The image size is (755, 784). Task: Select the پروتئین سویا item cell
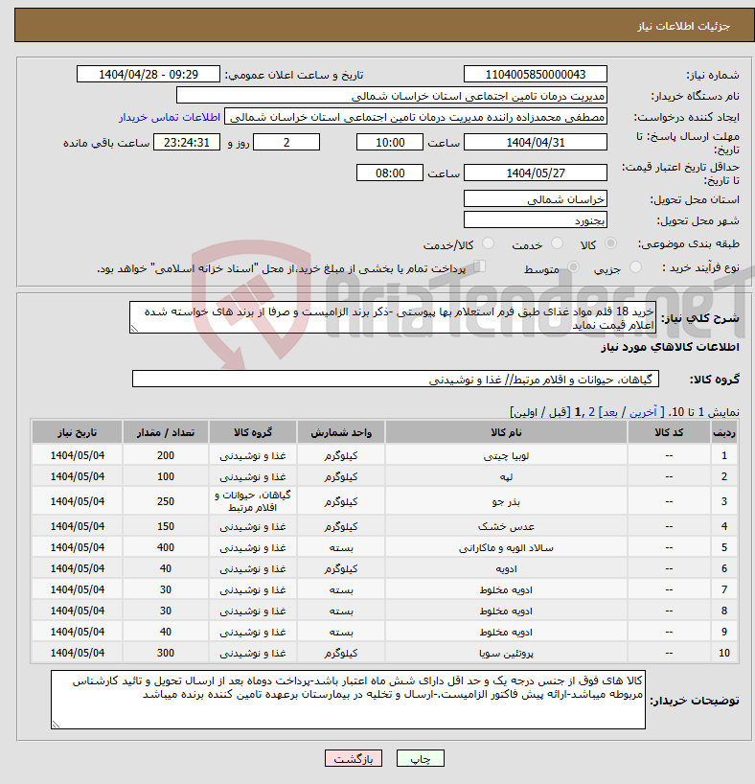click(506, 653)
